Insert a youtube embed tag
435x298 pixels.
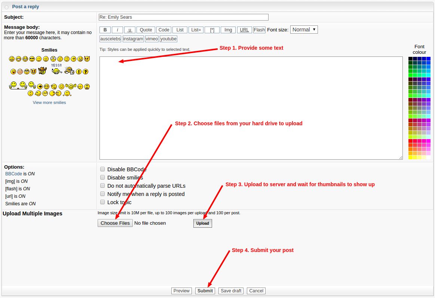tap(168, 39)
